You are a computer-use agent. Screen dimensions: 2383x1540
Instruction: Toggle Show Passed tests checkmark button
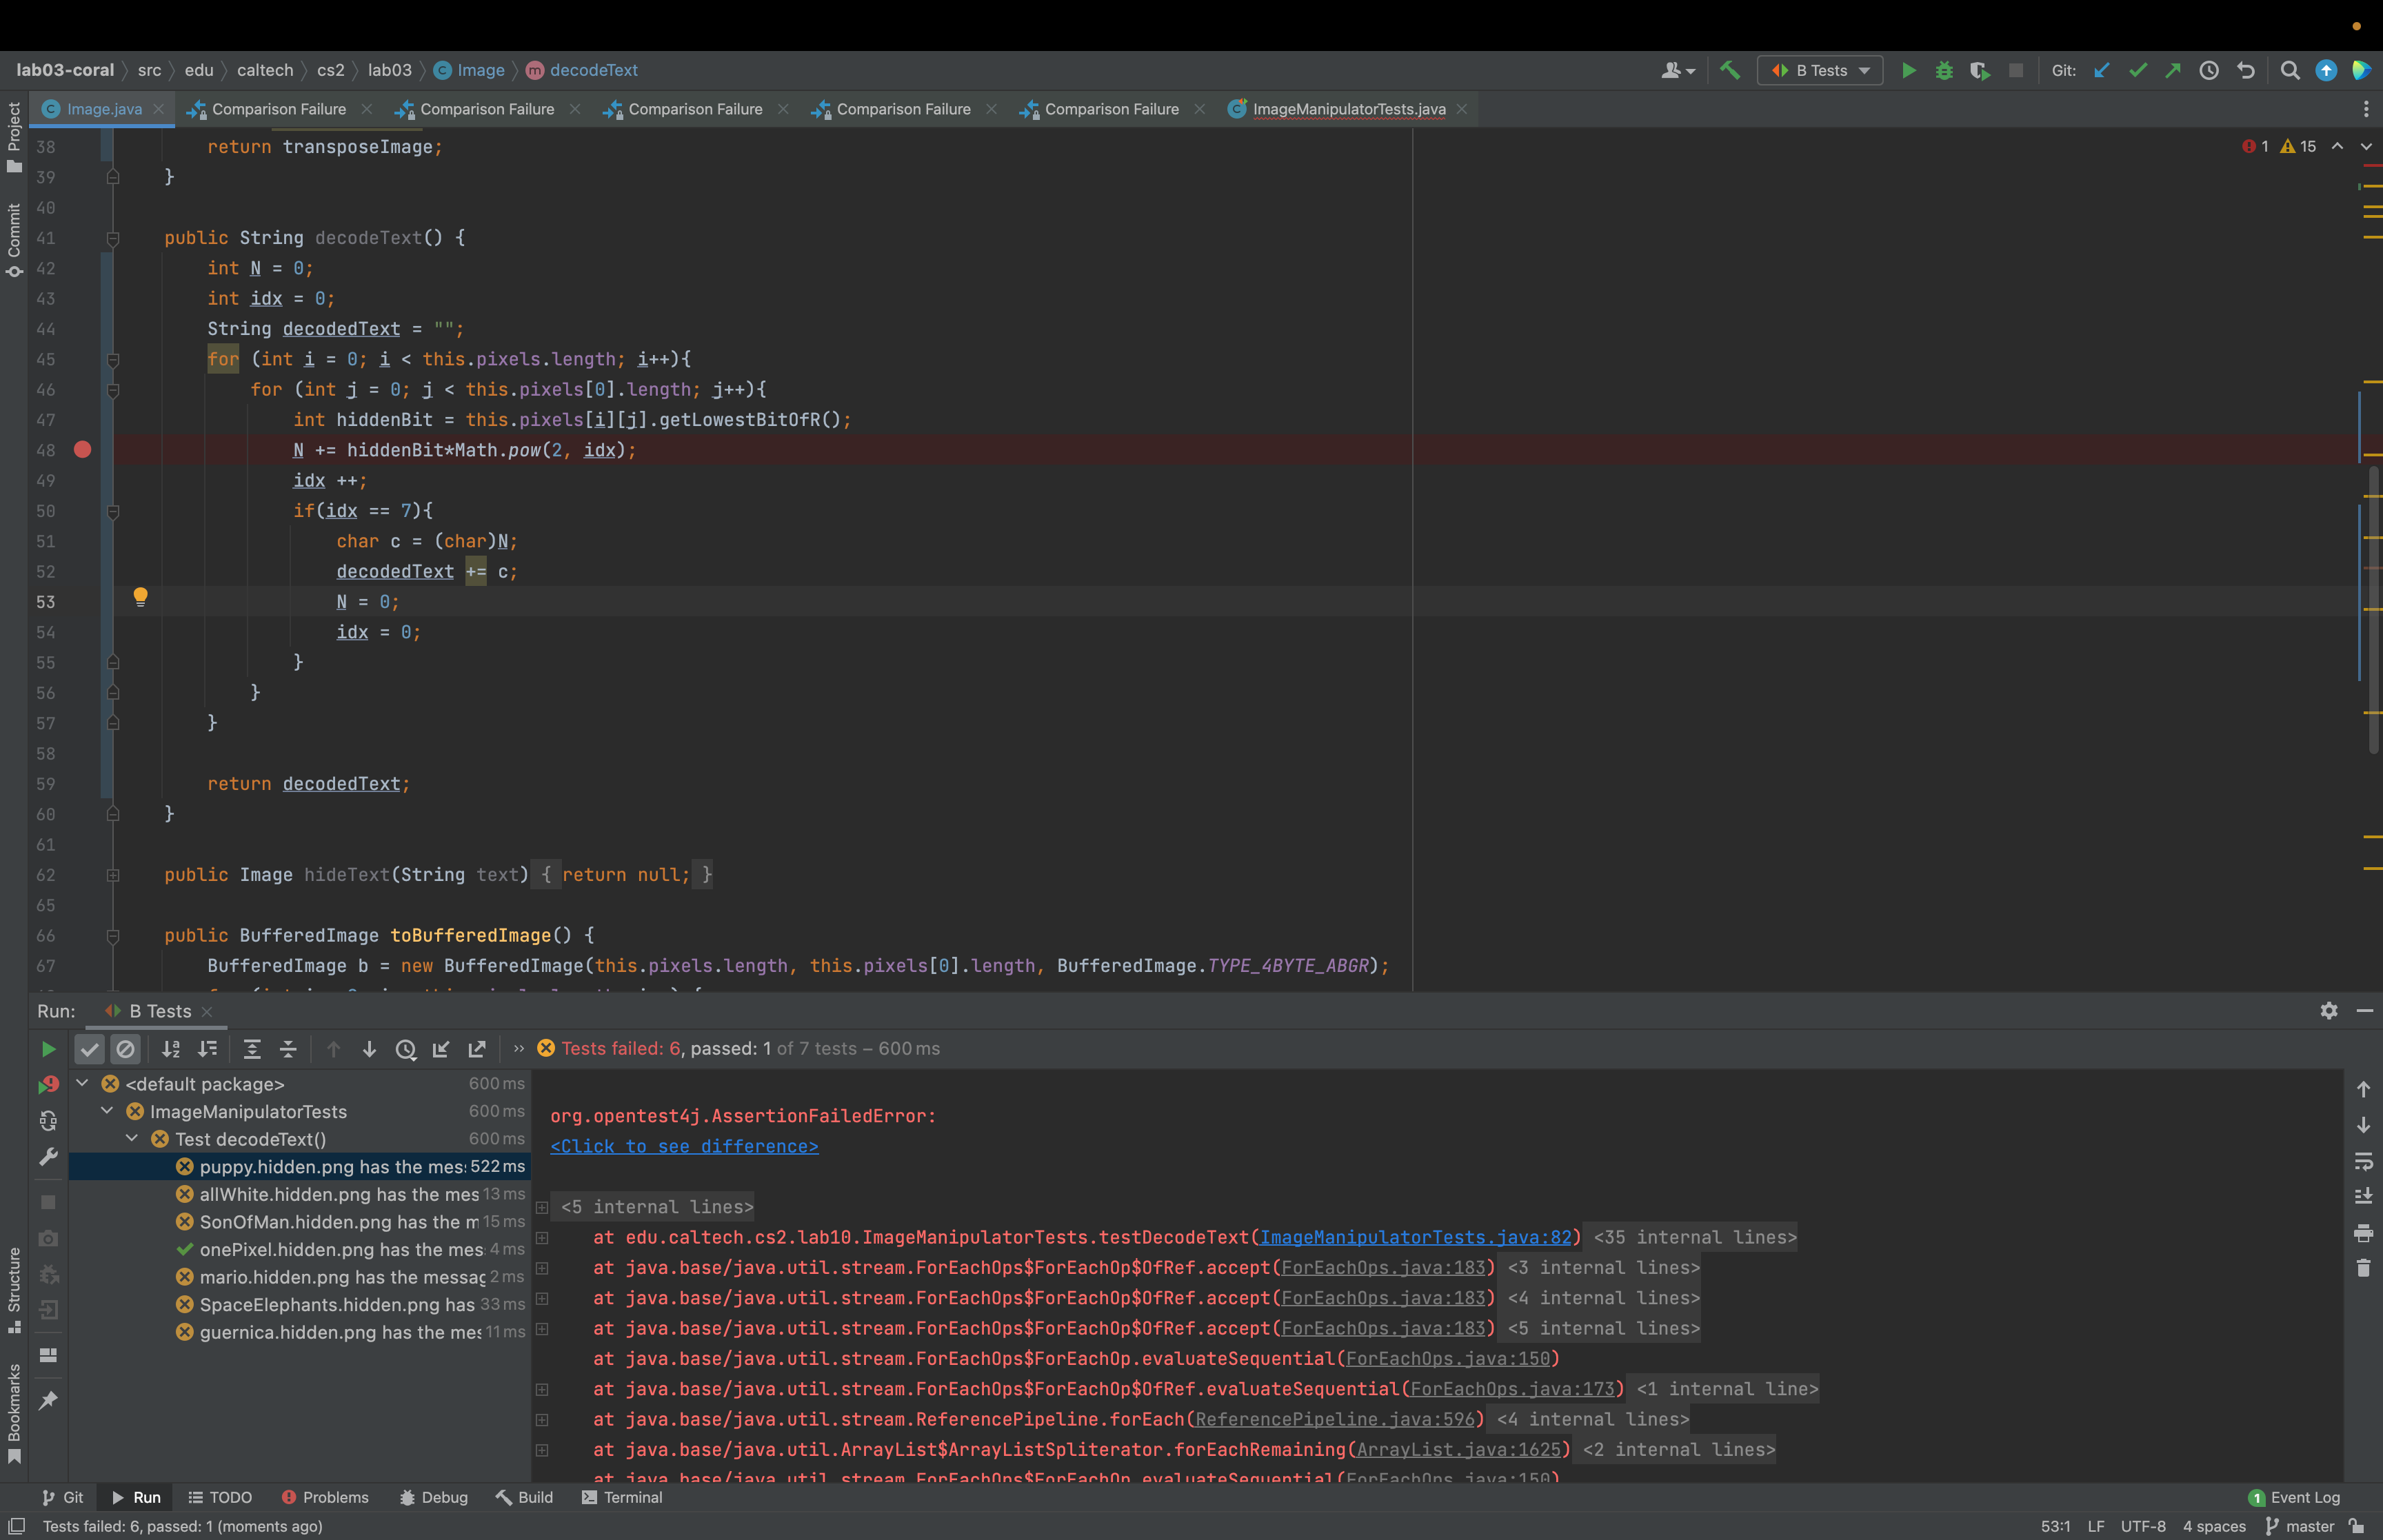click(x=90, y=1049)
